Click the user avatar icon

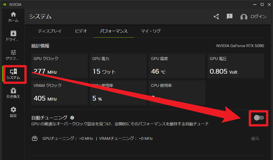pos(244,17)
